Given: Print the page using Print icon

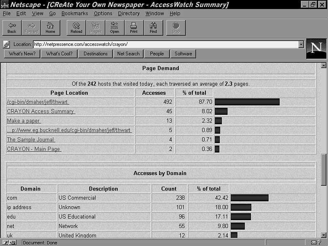Looking at the screenshot, I should coord(134,27).
